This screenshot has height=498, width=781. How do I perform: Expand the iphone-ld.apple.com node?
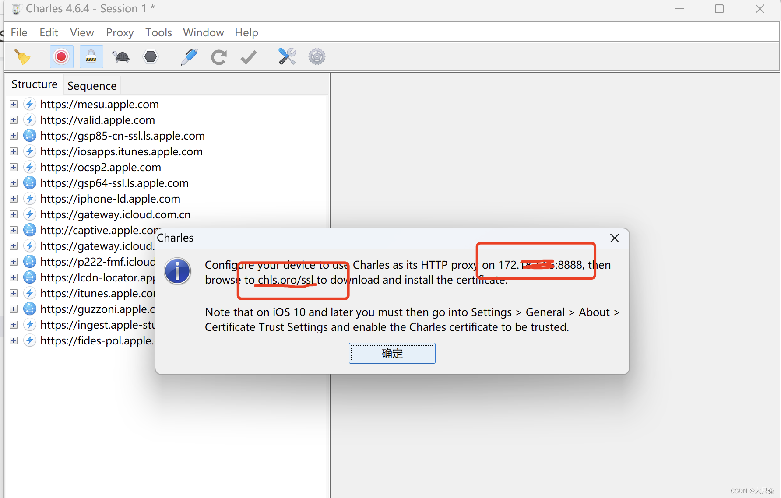[x=14, y=199]
